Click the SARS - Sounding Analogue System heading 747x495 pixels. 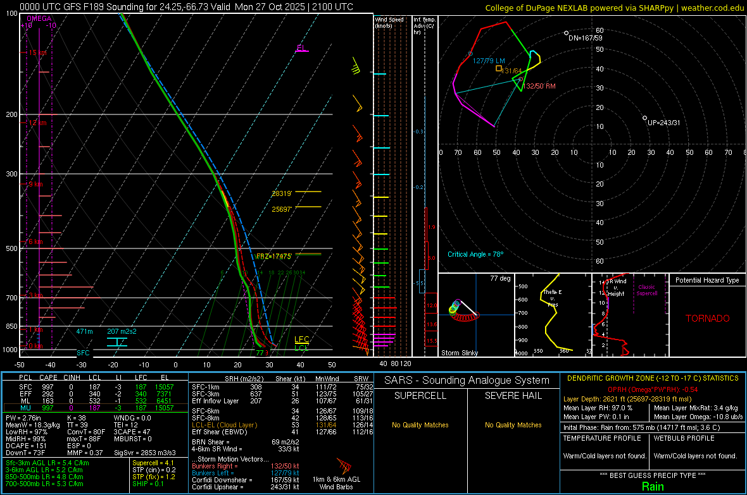465,381
